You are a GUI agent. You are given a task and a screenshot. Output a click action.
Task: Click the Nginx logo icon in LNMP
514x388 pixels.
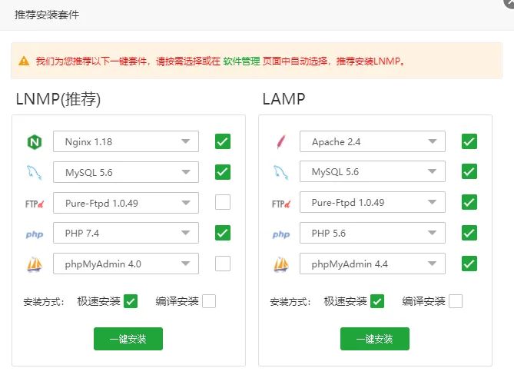click(x=34, y=142)
